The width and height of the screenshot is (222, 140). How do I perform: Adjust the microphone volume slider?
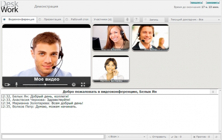click(x=45, y=85)
